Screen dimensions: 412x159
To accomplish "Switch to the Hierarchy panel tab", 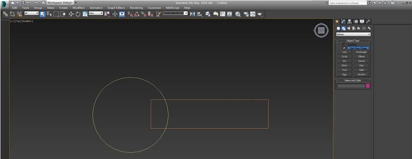I will click(349, 21).
